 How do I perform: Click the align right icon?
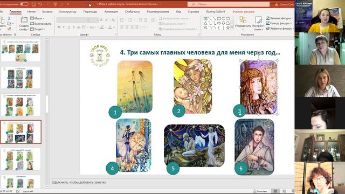tap(132, 27)
